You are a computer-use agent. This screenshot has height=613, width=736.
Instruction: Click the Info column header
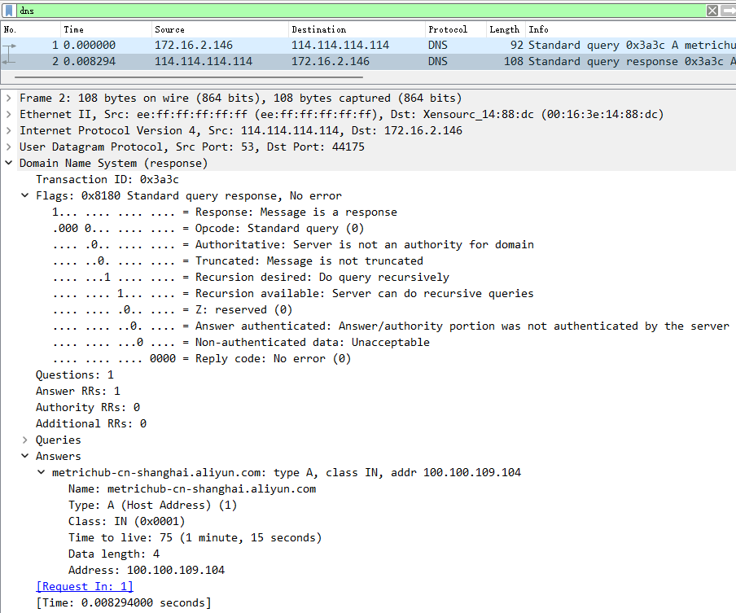coord(630,29)
